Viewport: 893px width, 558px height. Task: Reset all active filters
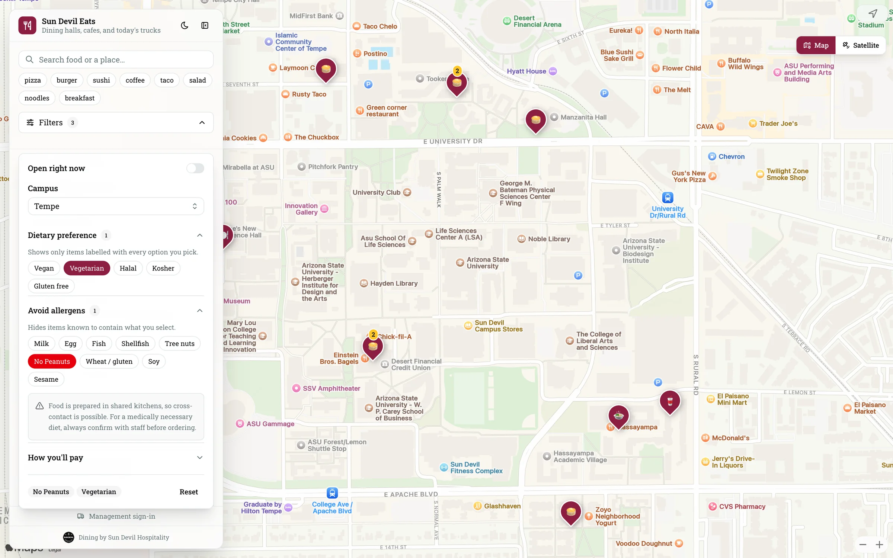point(189,492)
